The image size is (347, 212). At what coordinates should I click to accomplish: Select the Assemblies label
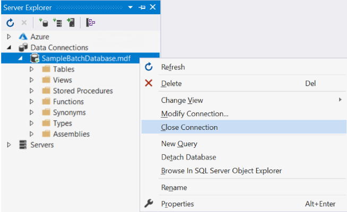click(x=71, y=134)
